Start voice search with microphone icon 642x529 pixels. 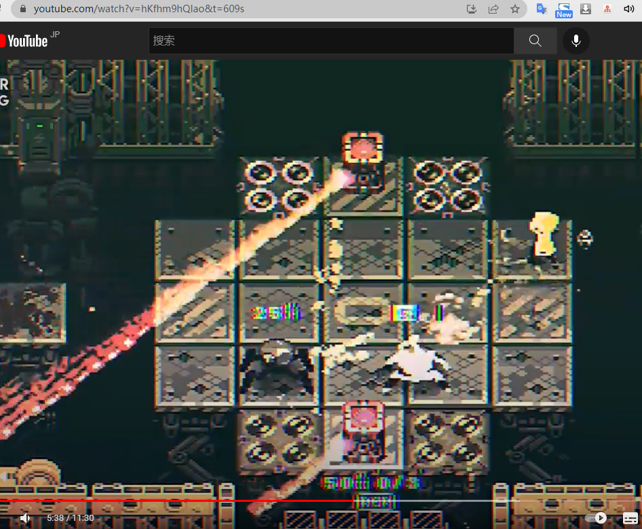click(x=575, y=41)
